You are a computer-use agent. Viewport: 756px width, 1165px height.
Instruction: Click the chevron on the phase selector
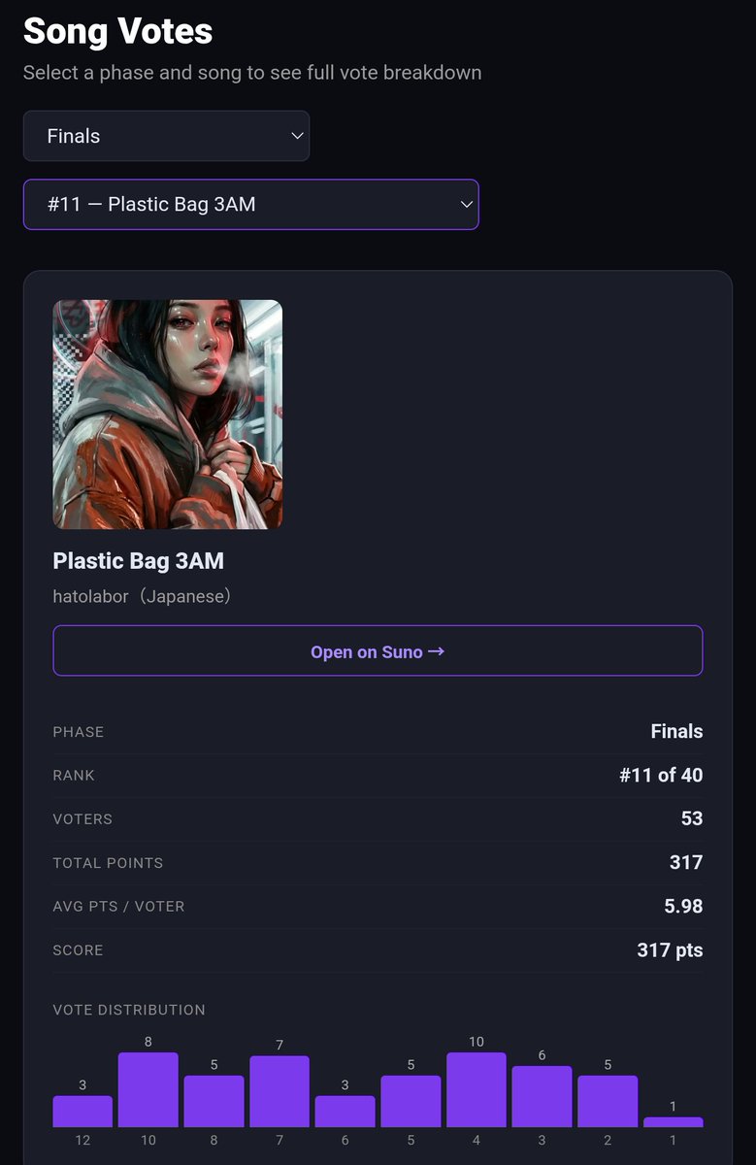pyautogui.click(x=298, y=136)
